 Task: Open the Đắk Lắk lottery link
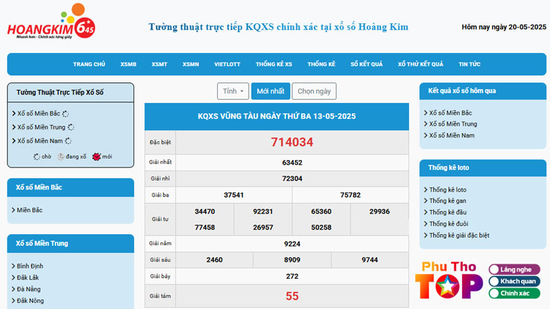27,278
